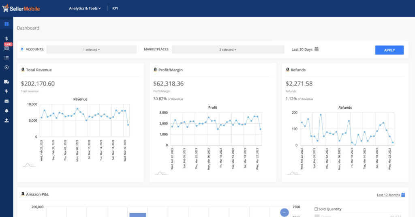Open the dashboard grid icon in sidebar
This screenshot has width=415, height=217.
[x=6, y=24]
